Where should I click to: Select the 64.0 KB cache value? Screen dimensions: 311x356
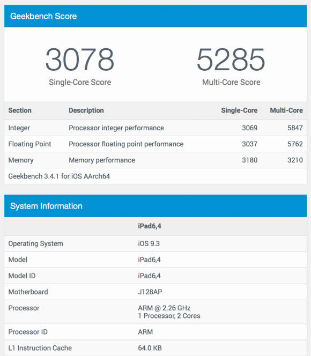click(x=150, y=348)
